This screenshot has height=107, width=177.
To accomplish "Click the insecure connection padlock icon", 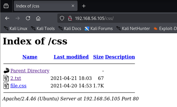I will coord(70,18).
